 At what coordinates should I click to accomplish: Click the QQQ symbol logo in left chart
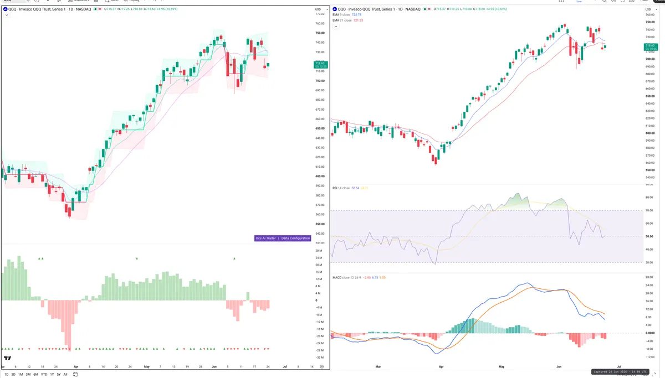pos(5,9)
